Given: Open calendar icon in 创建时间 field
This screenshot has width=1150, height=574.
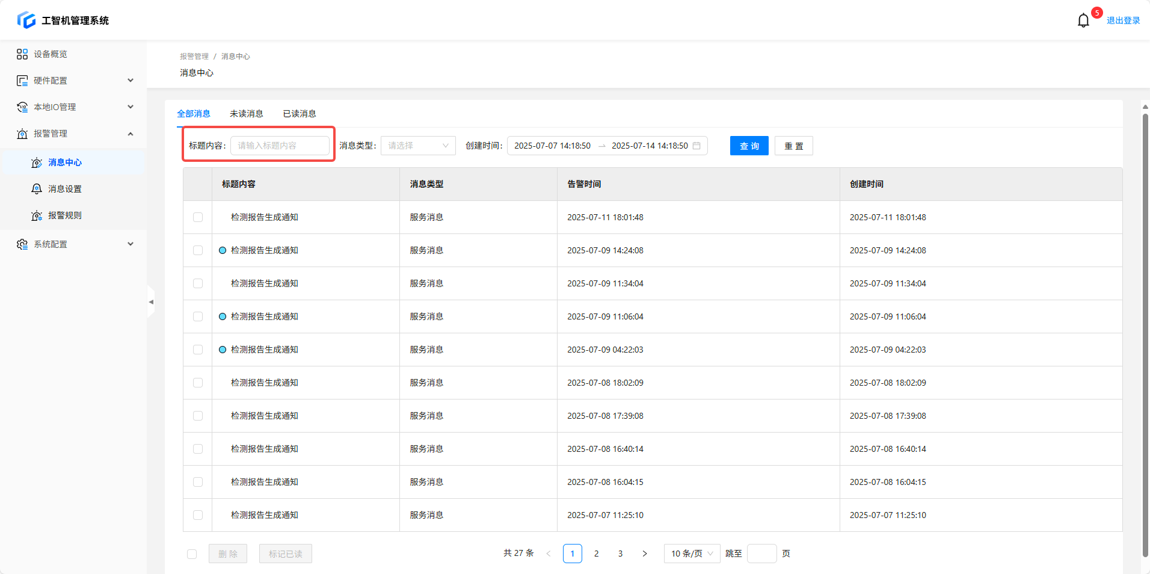Looking at the screenshot, I should coord(696,146).
